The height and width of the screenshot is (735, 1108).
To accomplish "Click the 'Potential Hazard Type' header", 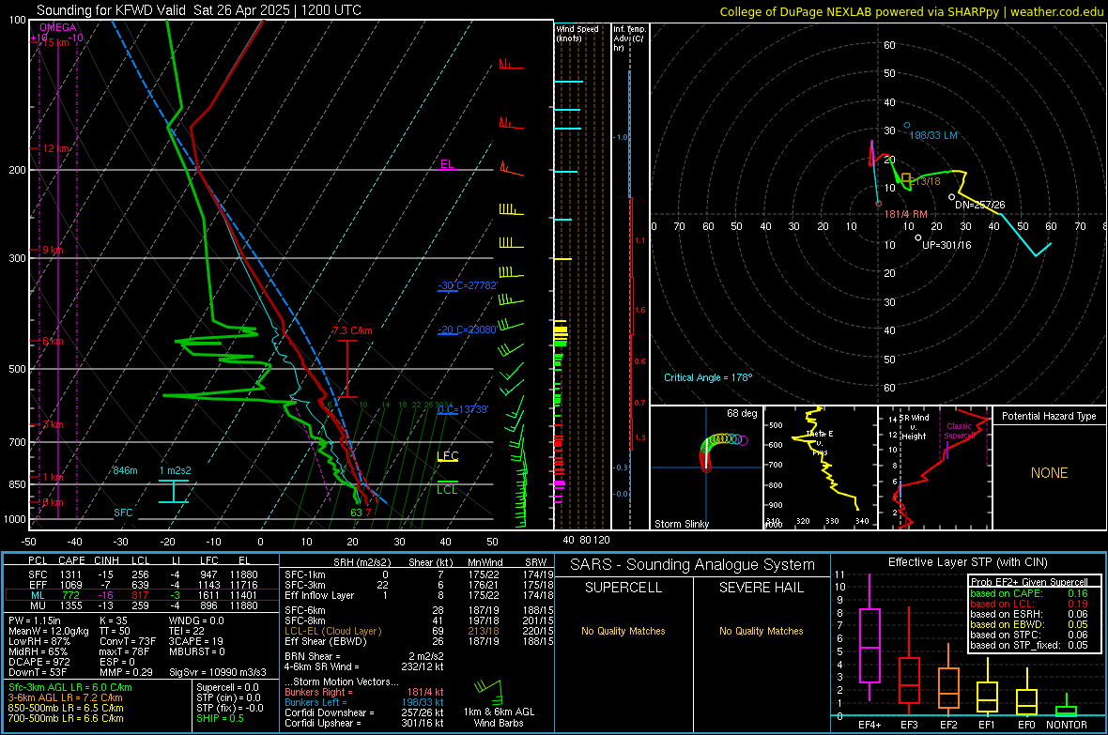I will point(1049,416).
